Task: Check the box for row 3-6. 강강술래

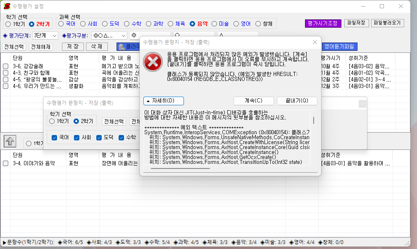Action: tap(6, 66)
